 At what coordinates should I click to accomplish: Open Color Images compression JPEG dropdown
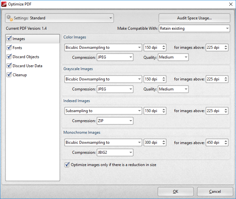click(115, 57)
